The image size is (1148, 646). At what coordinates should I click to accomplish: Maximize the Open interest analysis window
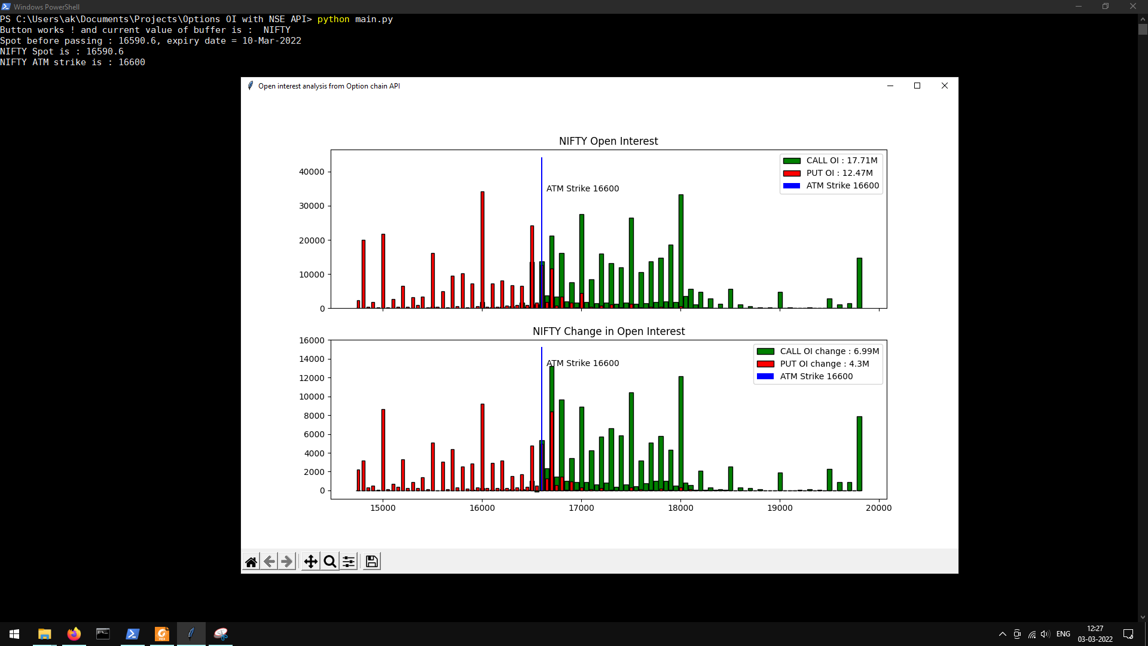tap(917, 86)
